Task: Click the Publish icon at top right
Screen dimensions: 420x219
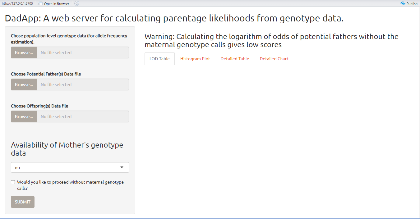Action: [x=403, y=3]
